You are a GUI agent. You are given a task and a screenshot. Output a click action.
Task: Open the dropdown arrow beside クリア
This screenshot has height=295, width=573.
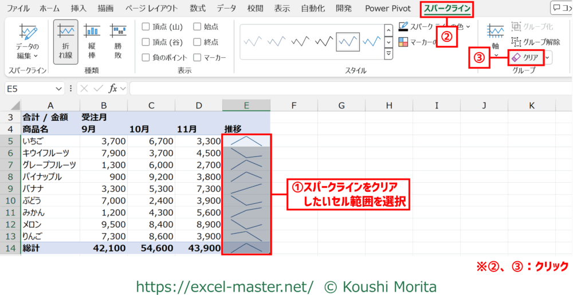(548, 57)
